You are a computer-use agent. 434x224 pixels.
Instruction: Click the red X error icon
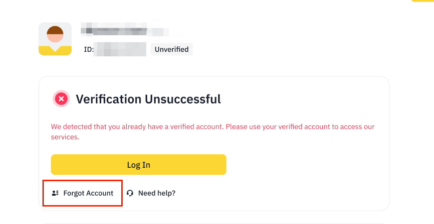click(61, 99)
